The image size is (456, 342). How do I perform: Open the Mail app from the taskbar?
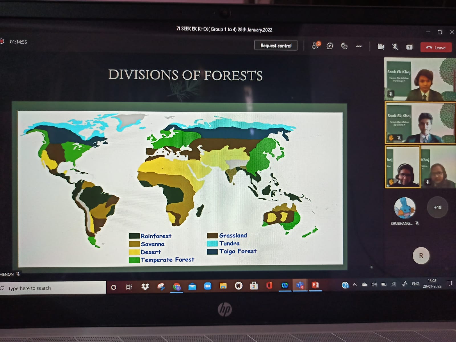(x=192, y=286)
